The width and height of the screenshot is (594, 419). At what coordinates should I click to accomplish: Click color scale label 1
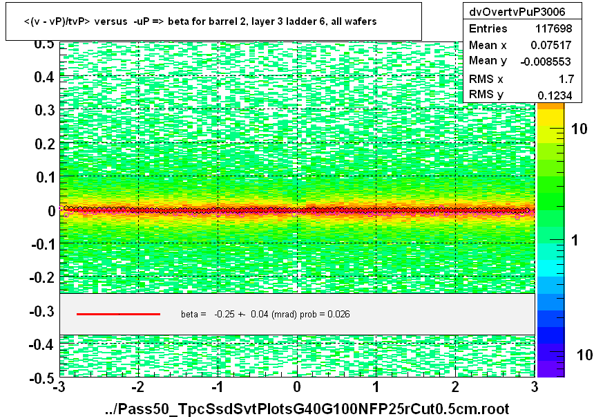575,240
